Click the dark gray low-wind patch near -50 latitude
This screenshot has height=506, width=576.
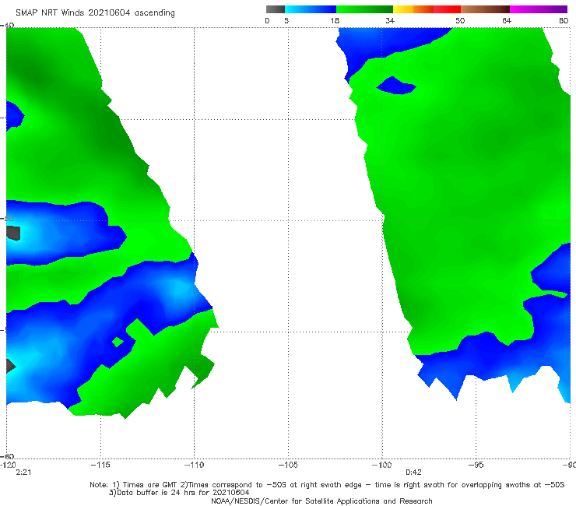[13, 233]
